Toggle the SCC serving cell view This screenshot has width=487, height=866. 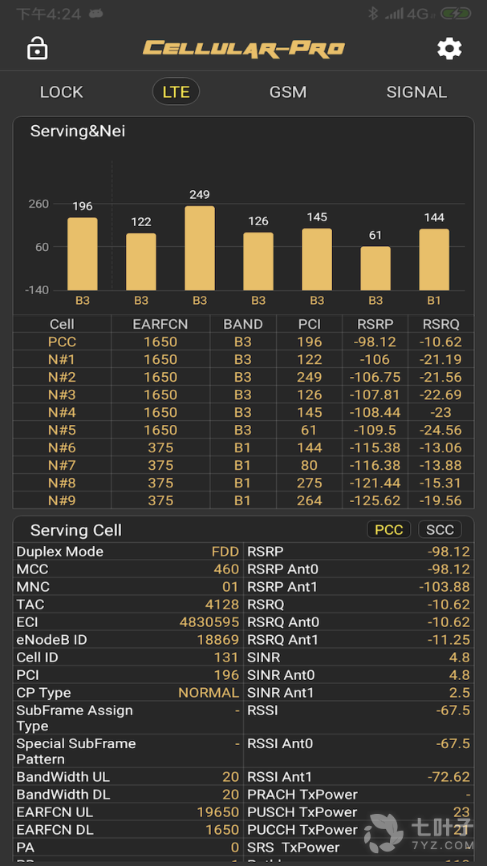(440, 530)
